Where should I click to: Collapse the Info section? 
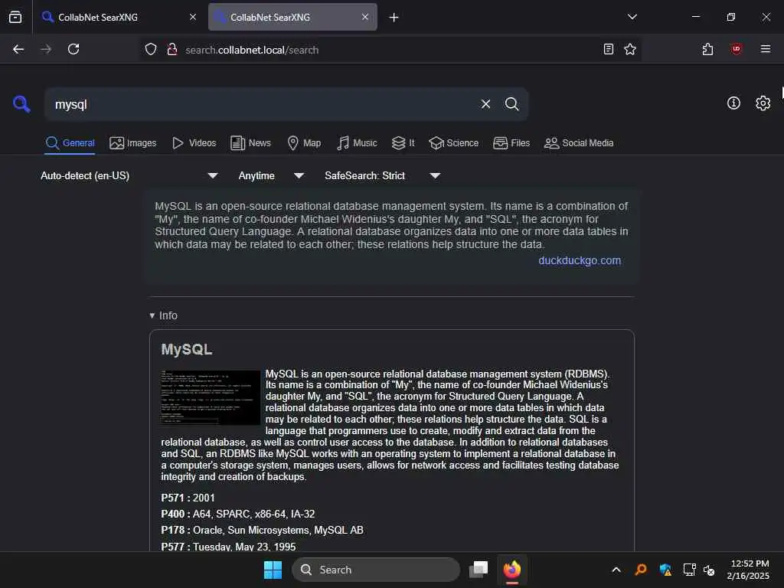tap(164, 315)
